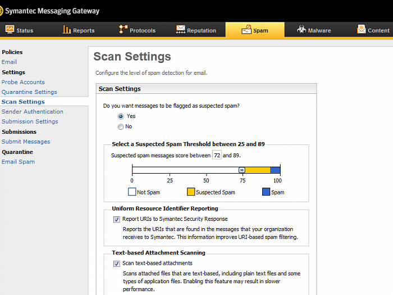393x295 pixels.
Task: Click the Protocols network icon
Action: 123,30
